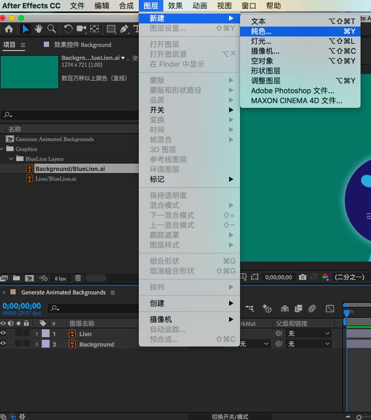Open the 效果 menu in the menu bar
The height and width of the screenshot is (420, 371).
tap(175, 6)
